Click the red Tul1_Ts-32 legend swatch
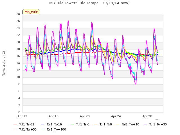Image resolution: width=180 pixels, height=135 pixels. click(x=15, y=125)
